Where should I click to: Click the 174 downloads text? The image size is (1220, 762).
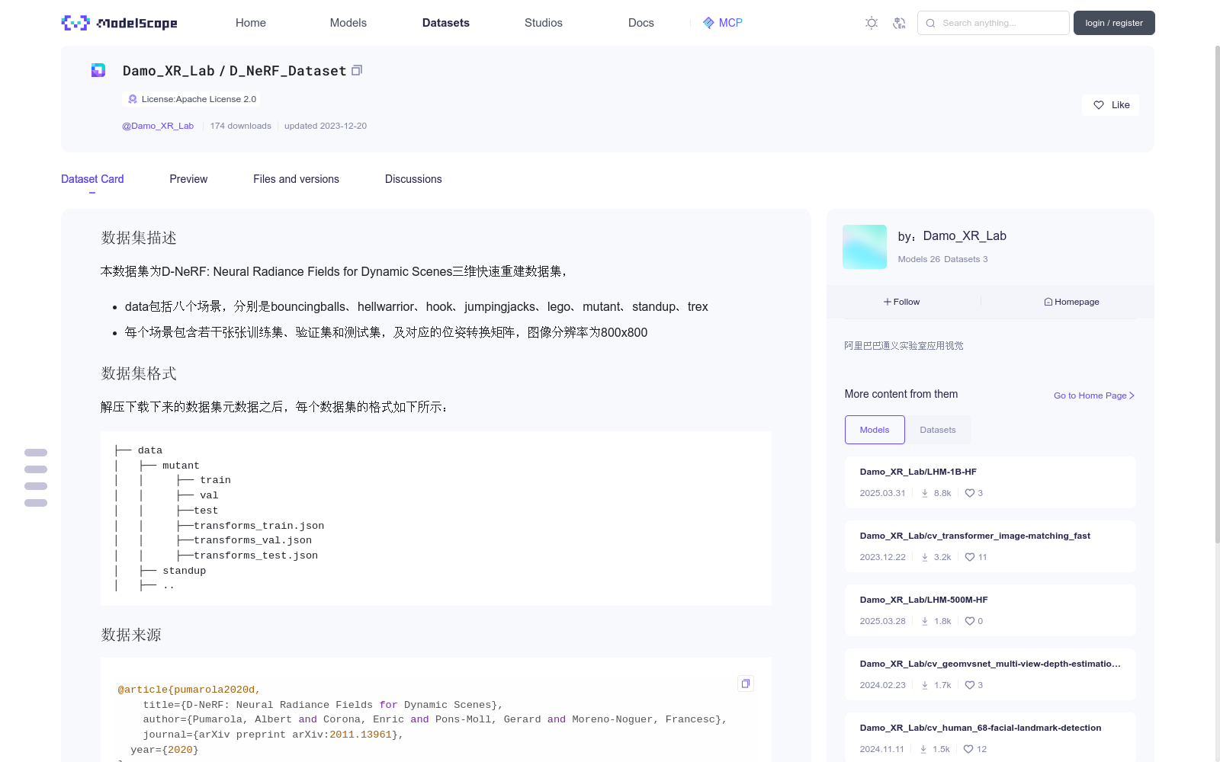tap(241, 126)
